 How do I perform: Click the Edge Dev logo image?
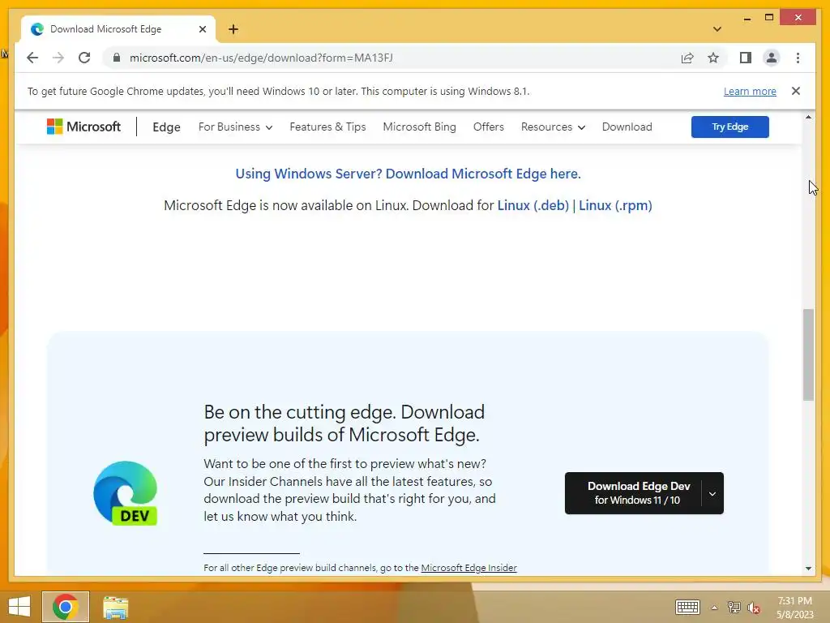point(126,493)
